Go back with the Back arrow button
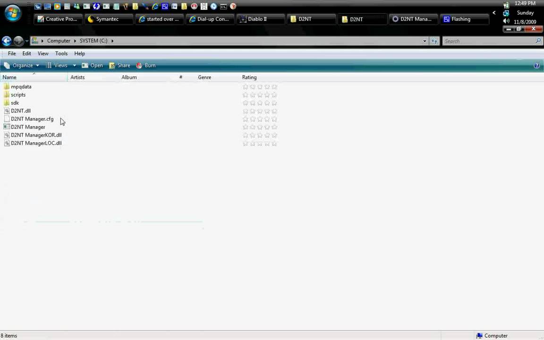The width and height of the screenshot is (544, 340). [7, 41]
